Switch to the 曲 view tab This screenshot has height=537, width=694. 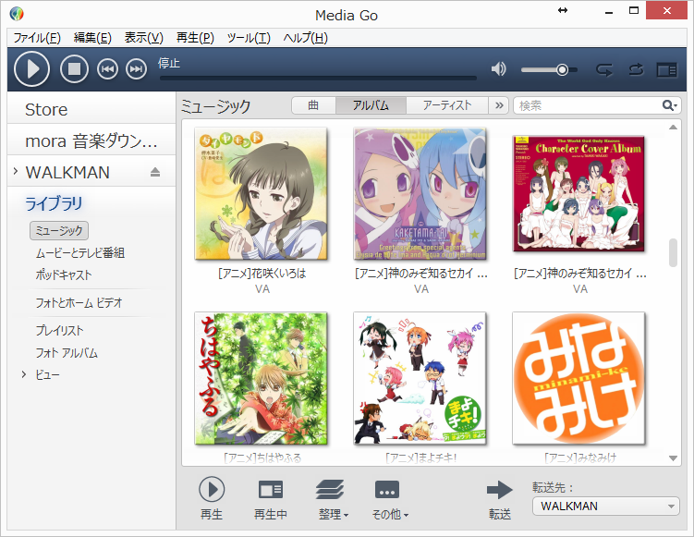tap(313, 105)
